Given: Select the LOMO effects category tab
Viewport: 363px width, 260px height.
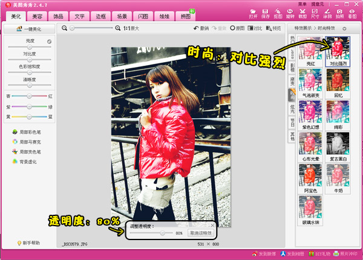Looking at the screenshot, I should 292,53.
